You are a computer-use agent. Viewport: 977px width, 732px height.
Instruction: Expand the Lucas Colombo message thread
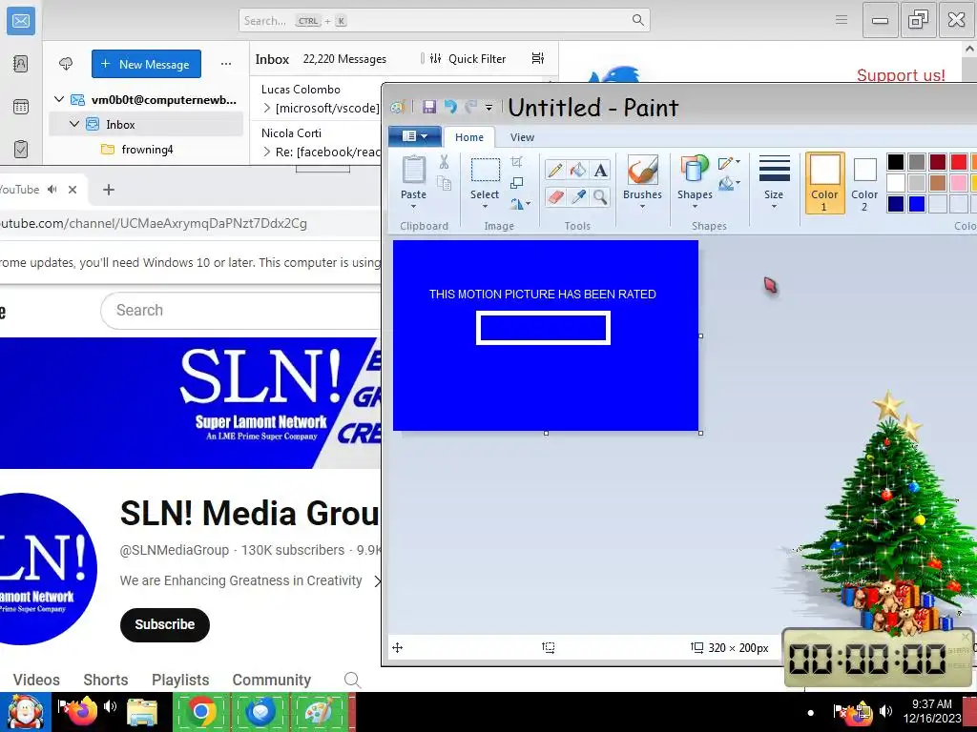point(267,109)
